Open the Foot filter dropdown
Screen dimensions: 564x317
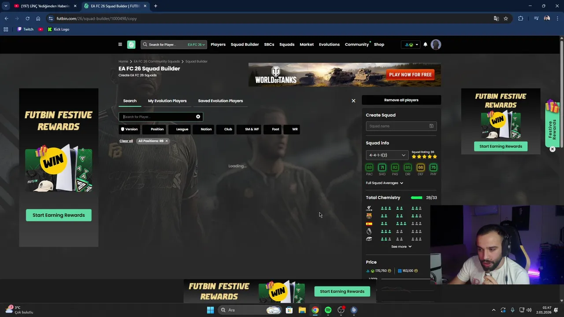[x=273, y=129]
